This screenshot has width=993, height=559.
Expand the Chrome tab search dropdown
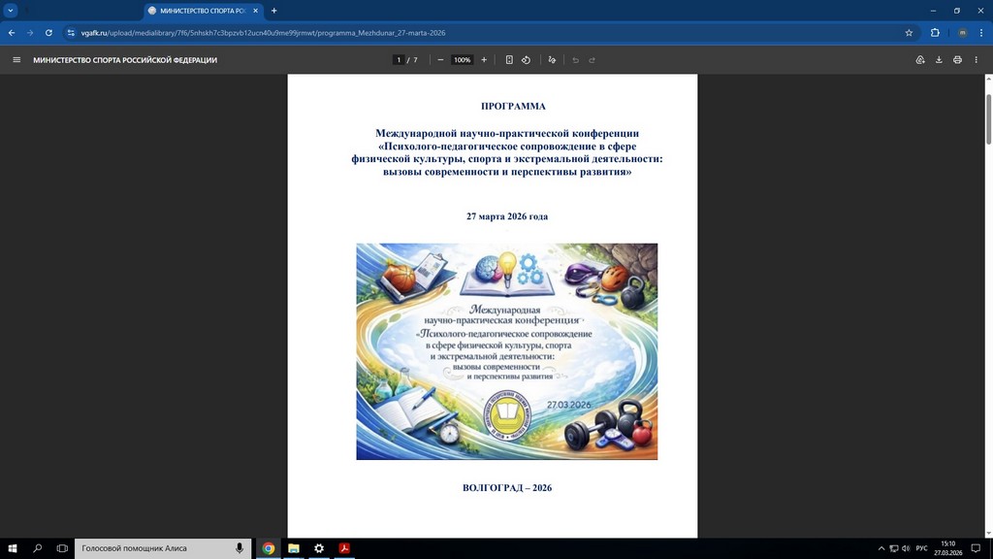pyautogui.click(x=11, y=11)
